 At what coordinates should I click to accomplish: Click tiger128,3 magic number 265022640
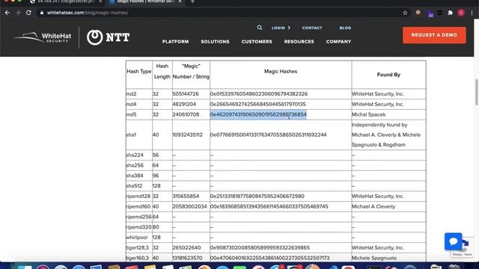[186, 247]
